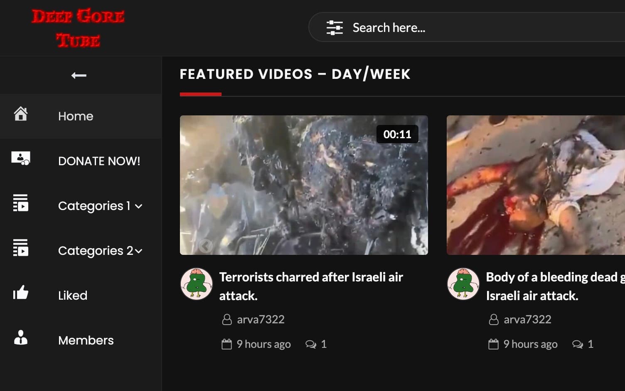Open the Liked menu entry
This screenshot has width=625, height=391.
(73, 296)
